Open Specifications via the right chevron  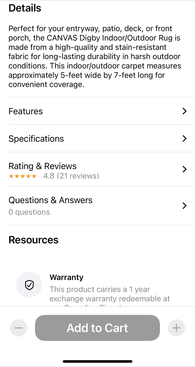click(x=185, y=139)
